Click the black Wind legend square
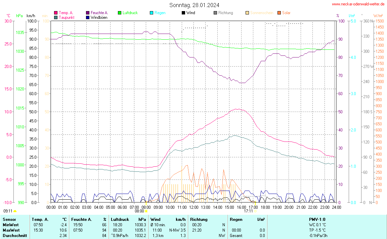The width and height of the screenshot is (387, 239). pyautogui.click(x=183, y=13)
